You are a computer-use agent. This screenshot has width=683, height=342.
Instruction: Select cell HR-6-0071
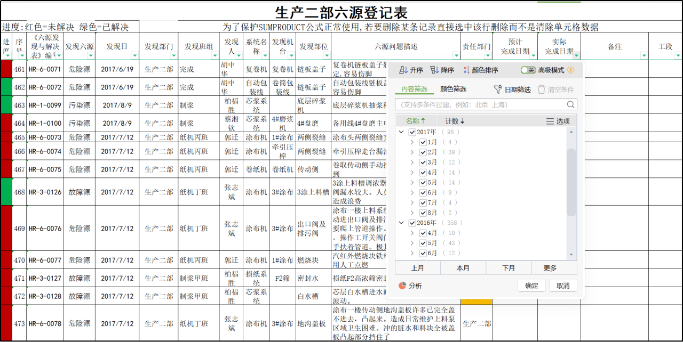tap(45, 69)
